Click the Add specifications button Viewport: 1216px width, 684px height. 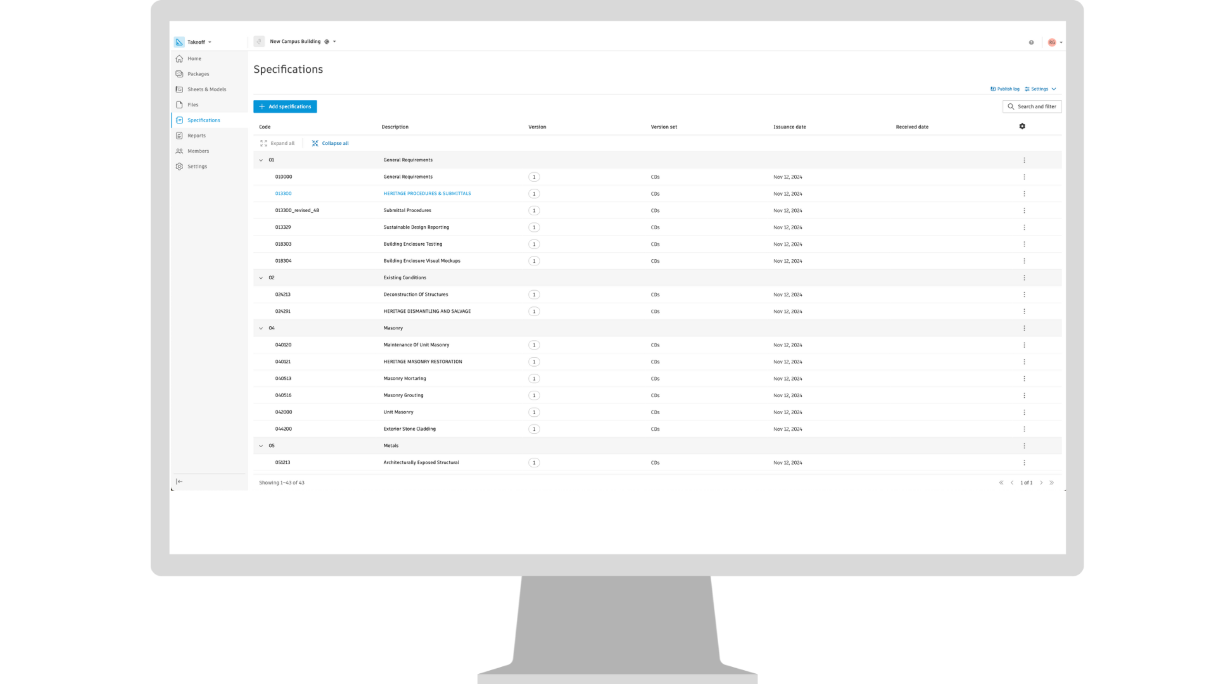[285, 106]
